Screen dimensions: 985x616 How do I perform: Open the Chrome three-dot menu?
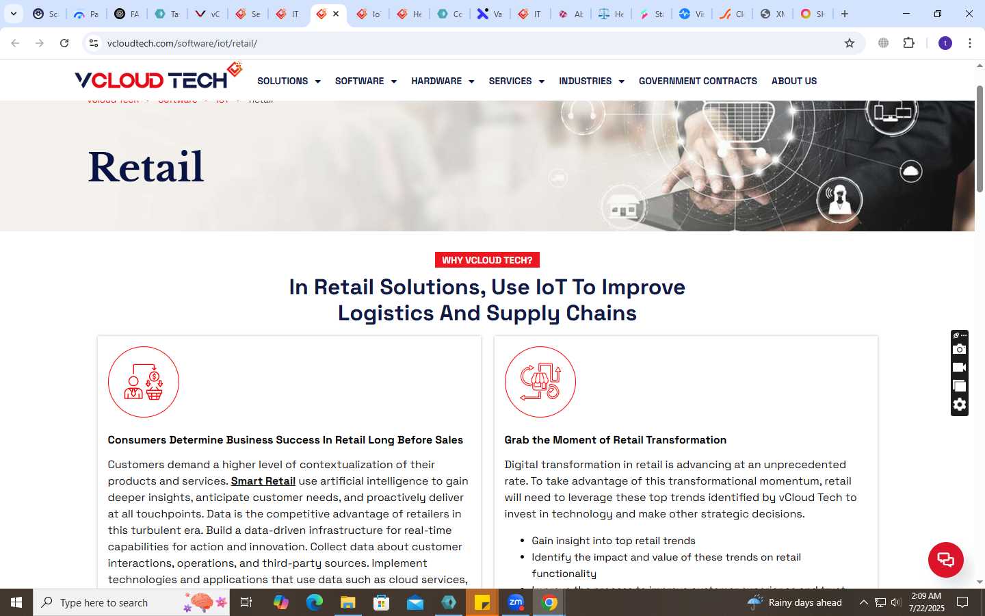coord(970,43)
